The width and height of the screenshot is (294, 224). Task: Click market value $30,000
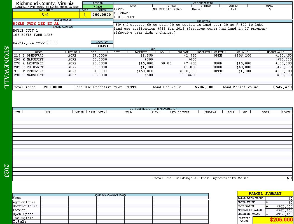click(x=284, y=59)
